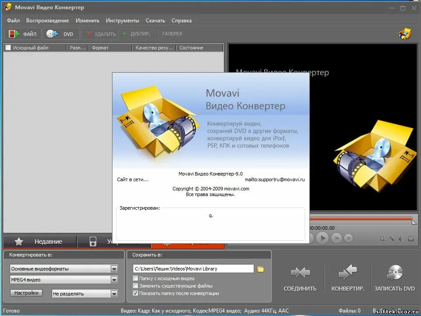Open the ГАЛЕРЕЯ gallery toolbar item
Screen dimensions: 421x316
[x=172, y=34]
